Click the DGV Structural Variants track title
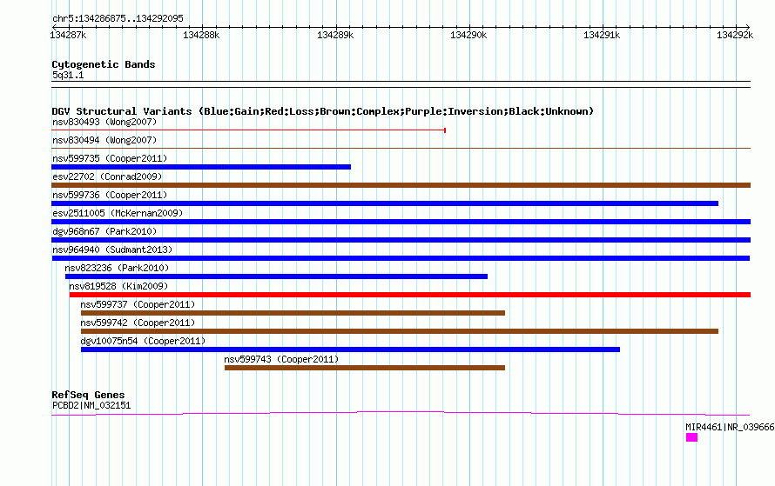 (x=322, y=111)
